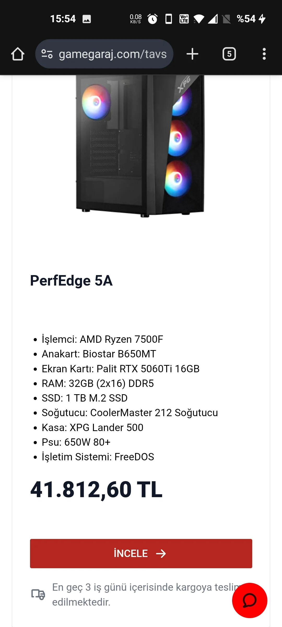Open the PerfEdge 5A product title
The image size is (282, 627).
[71, 281]
